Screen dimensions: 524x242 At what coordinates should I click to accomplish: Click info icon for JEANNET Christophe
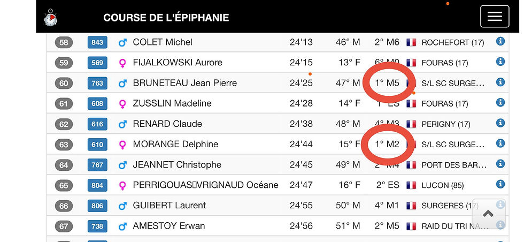500,163
